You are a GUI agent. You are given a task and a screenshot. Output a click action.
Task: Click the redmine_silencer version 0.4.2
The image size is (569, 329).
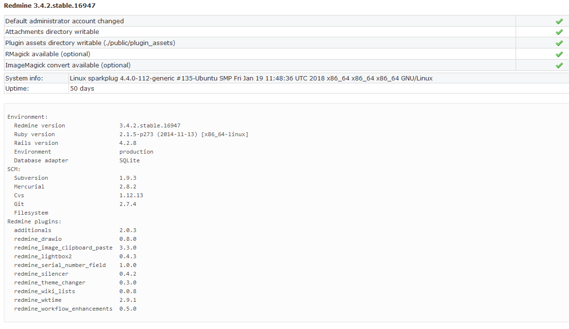coord(128,274)
